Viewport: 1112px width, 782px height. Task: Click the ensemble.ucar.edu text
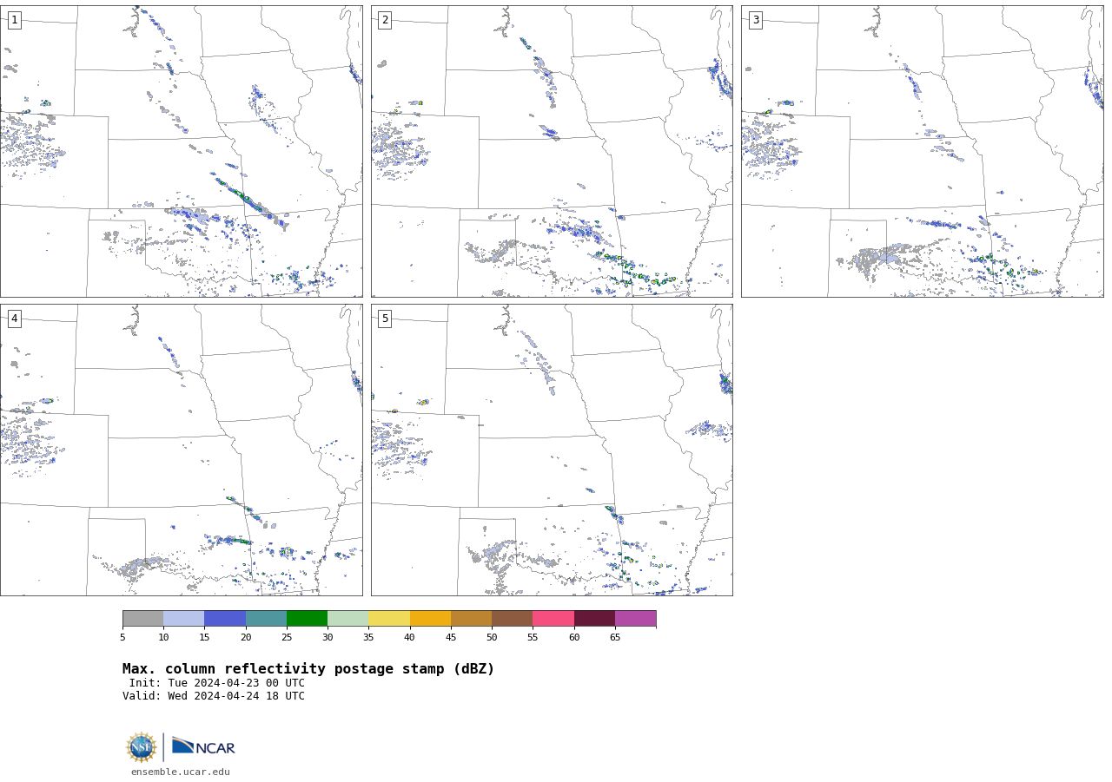point(181,772)
